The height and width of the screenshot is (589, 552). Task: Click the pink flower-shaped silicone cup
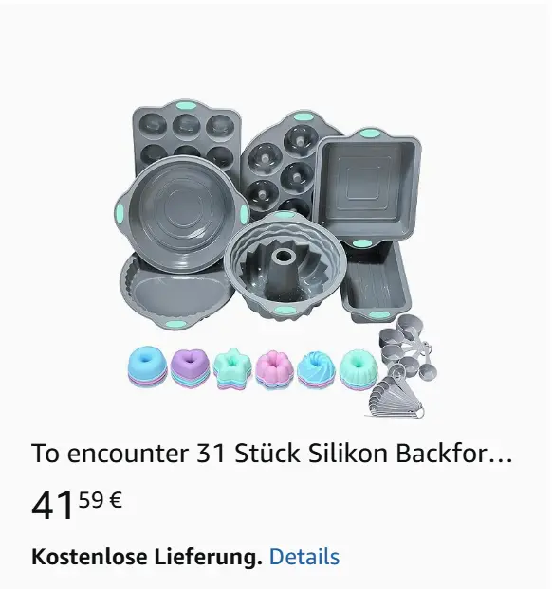pos(274,369)
